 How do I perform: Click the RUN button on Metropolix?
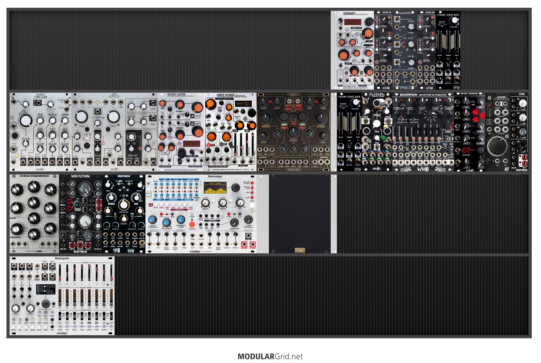pyautogui.click(x=14, y=319)
